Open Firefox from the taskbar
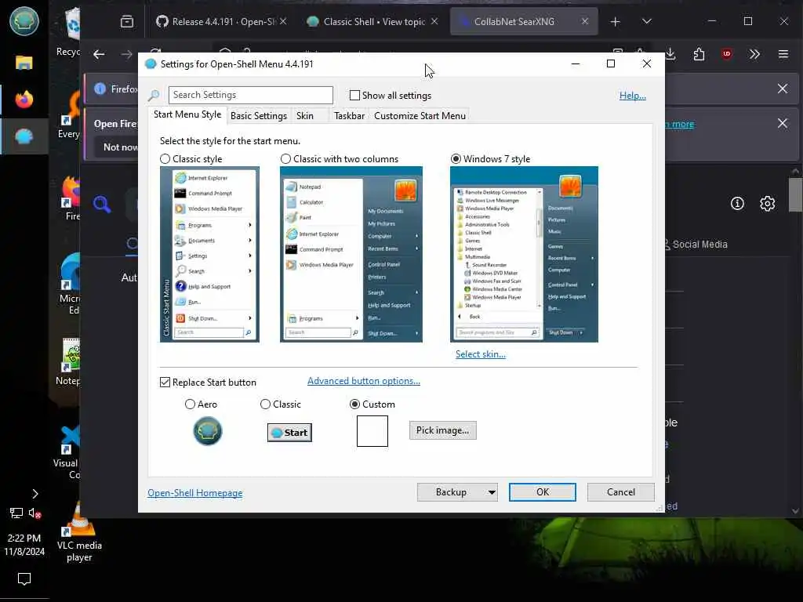 [x=24, y=99]
